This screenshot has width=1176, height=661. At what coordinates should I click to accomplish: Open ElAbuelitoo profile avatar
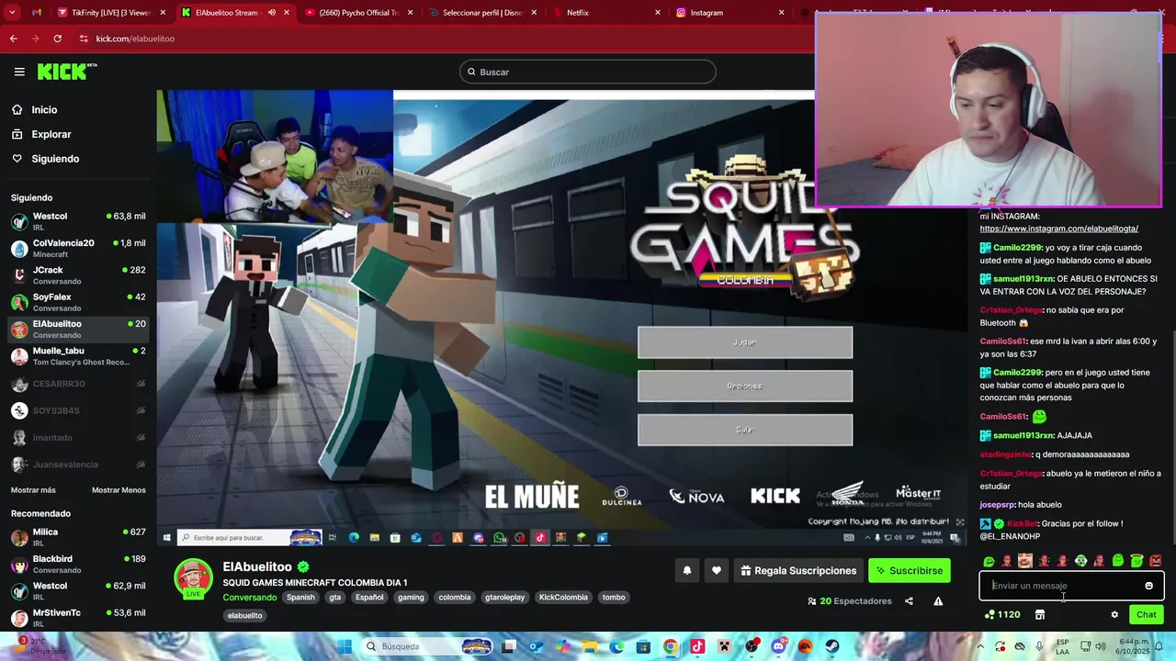click(x=193, y=578)
